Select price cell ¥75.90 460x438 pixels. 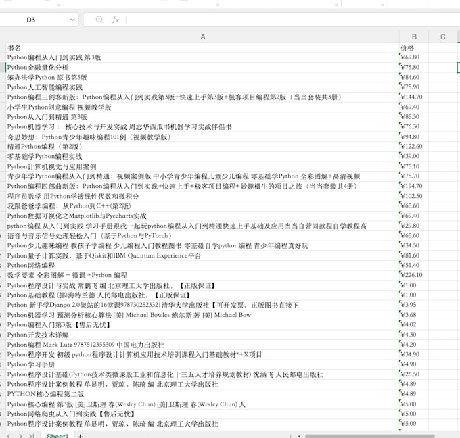coord(414,87)
